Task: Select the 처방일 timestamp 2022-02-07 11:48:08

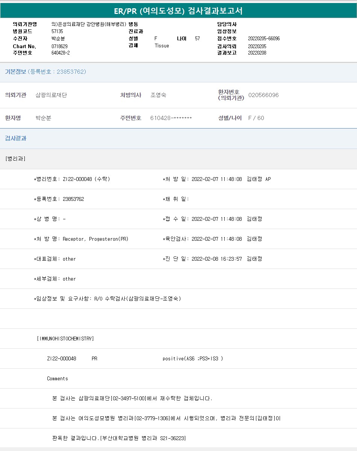Action: tap(217, 179)
